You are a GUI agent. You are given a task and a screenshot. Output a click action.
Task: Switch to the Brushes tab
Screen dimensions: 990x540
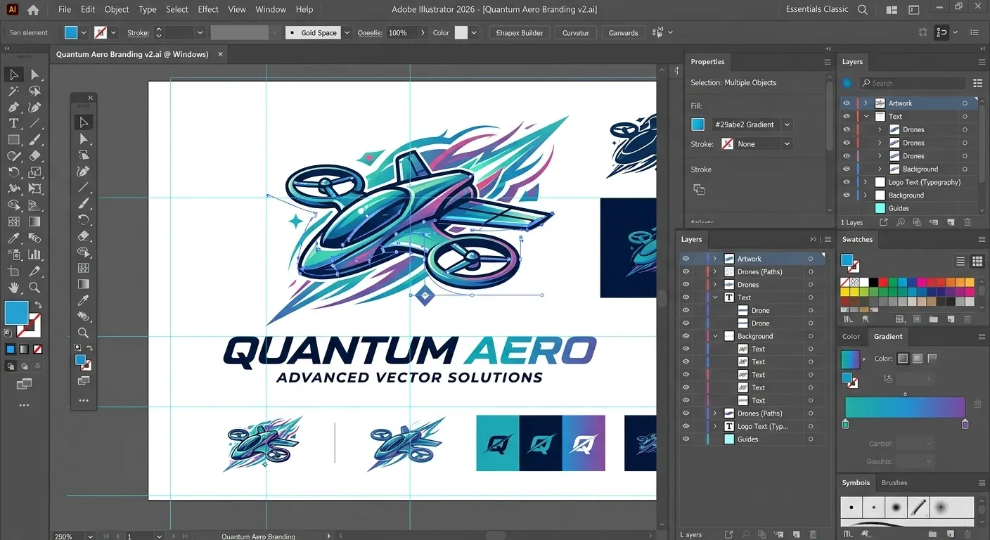pos(894,483)
